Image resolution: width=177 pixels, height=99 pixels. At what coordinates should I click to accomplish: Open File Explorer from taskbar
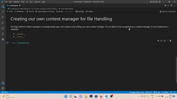click(86, 96)
